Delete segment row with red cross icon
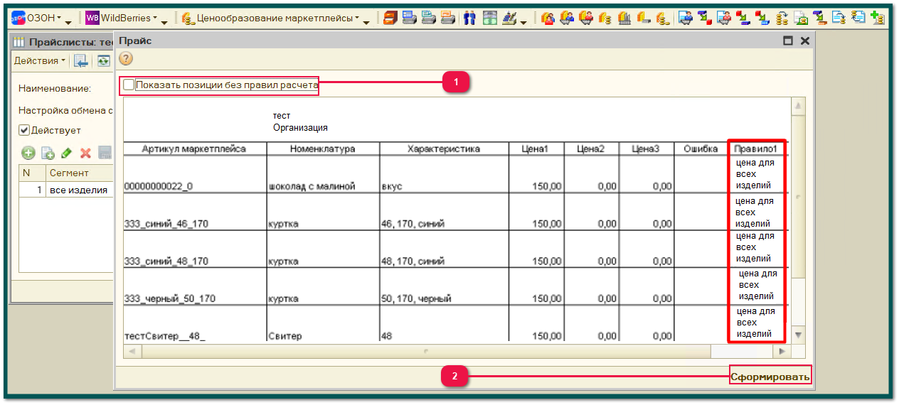 tap(85, 153)
